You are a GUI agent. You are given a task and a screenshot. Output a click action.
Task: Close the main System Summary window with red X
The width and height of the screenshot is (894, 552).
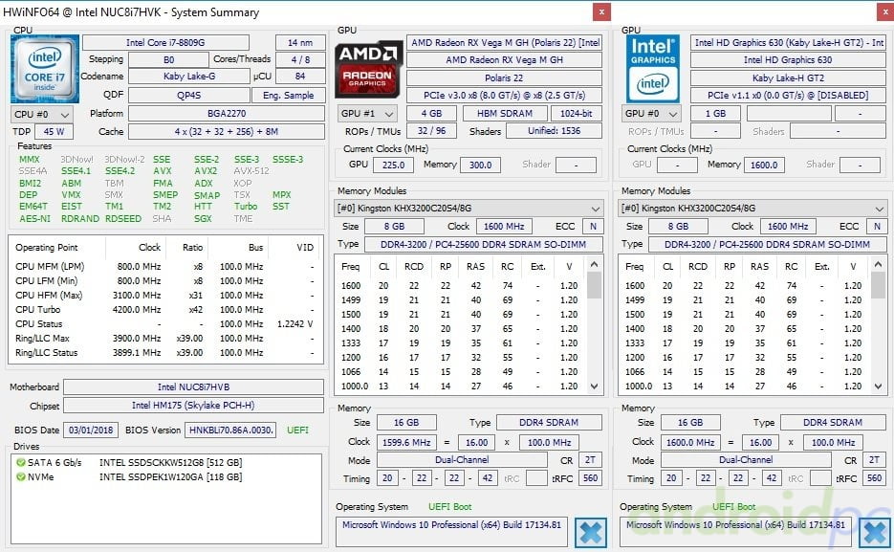coord(601,11)
